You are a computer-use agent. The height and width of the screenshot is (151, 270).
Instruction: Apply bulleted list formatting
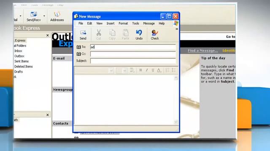point(173,70)
